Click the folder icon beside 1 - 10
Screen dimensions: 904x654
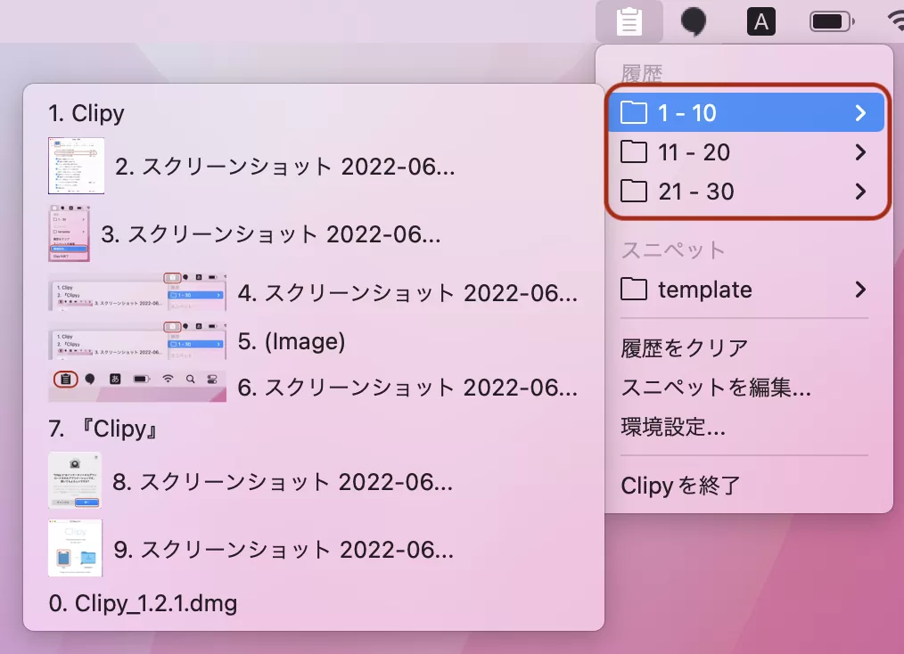[634, 112]
